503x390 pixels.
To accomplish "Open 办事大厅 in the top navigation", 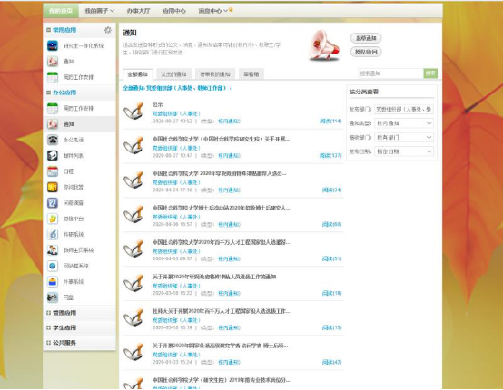I will [138, 11].
